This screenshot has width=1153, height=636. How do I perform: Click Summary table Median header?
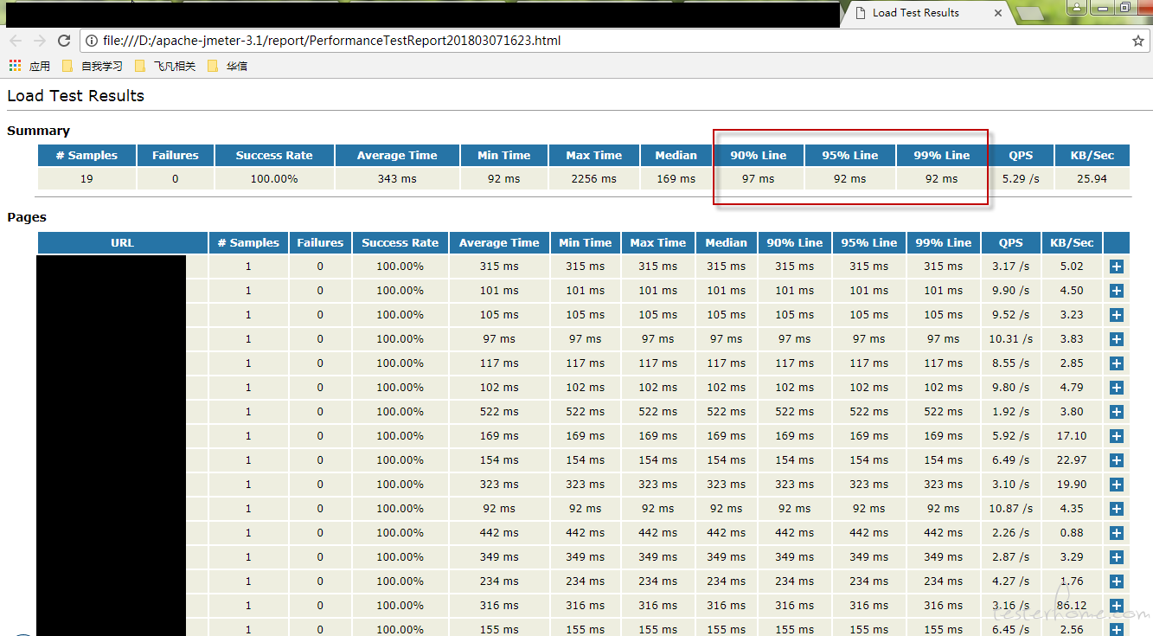(676, 156)
